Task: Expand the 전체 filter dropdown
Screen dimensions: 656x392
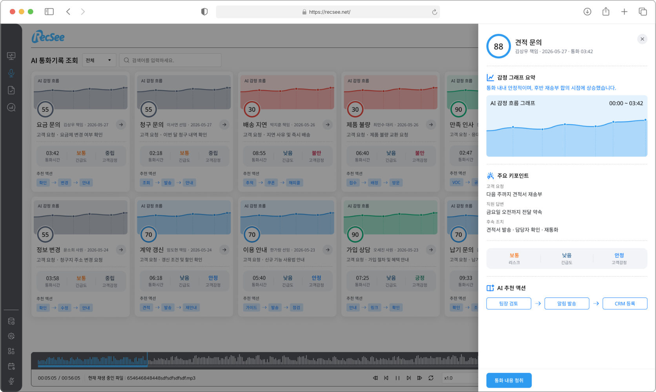Action: tap(99, 60)
